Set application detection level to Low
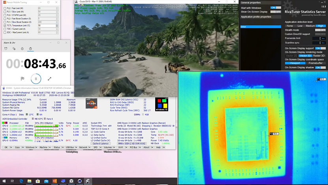Viewport: 328px width, 185px height. [300, 26]
